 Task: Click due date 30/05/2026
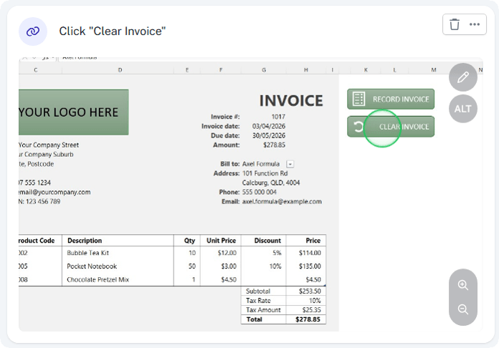coord(269,135)
